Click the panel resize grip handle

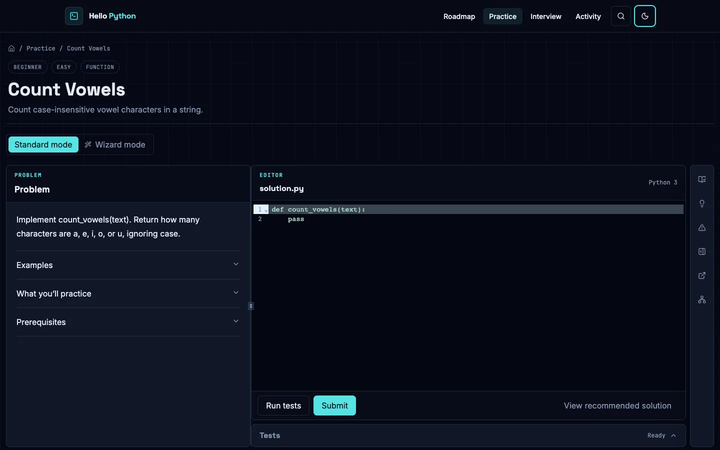[x=251, y=306]
